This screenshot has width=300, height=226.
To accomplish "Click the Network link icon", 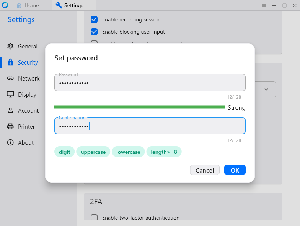I will [x=10, y=79].
